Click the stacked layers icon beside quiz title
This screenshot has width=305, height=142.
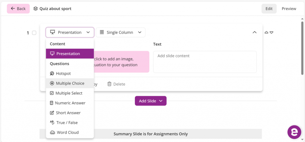point(35,9)
